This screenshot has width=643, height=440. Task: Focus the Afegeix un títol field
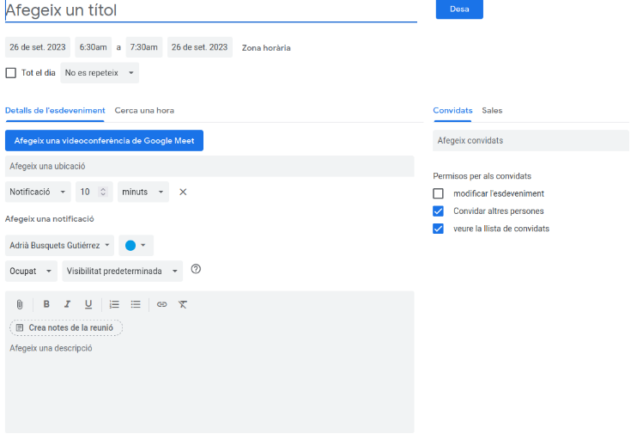[x=211, y=10]
